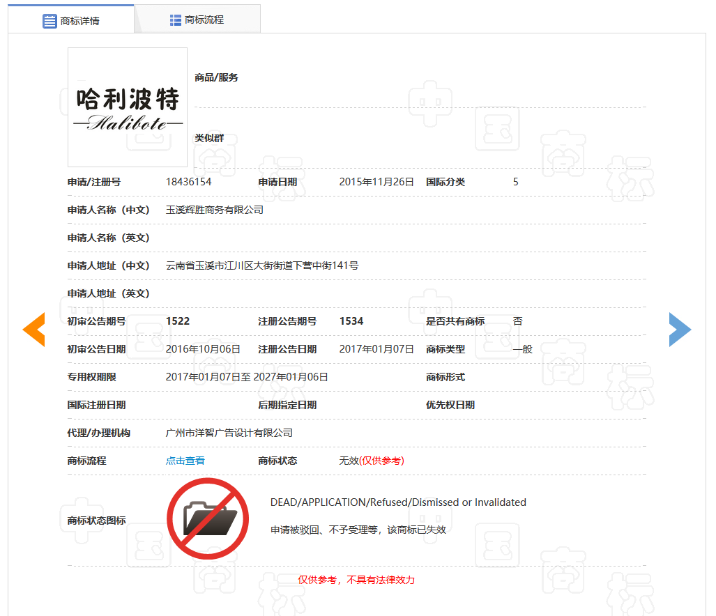Click the 商标形式 label

(445, 377)
